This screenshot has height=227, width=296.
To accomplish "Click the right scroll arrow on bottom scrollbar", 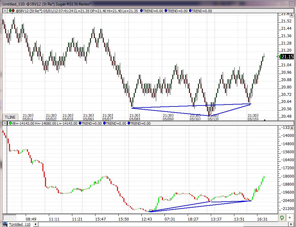I will 291,224.
